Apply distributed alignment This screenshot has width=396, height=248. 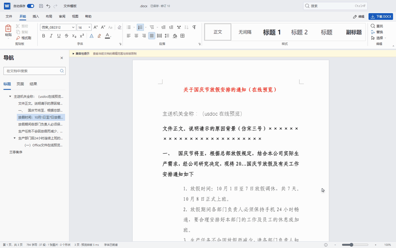tap(159, 36)
